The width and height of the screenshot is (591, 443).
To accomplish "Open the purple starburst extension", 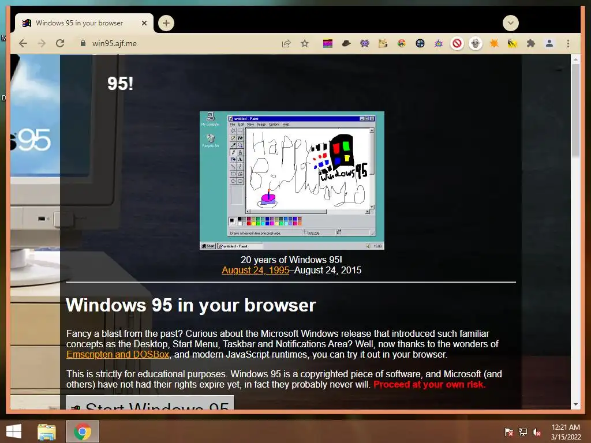I will pyautogui.click(x=439, y=44).
